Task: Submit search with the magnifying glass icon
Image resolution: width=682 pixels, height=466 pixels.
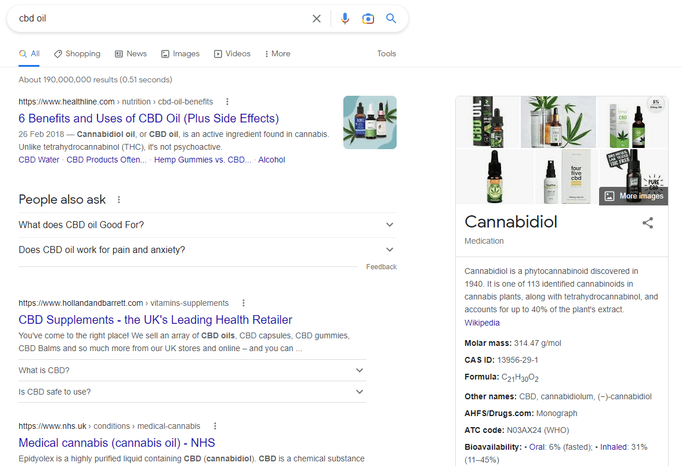Action: [391, 18]
